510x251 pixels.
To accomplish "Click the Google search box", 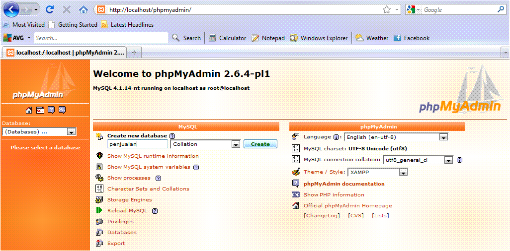I will [459, 10].
